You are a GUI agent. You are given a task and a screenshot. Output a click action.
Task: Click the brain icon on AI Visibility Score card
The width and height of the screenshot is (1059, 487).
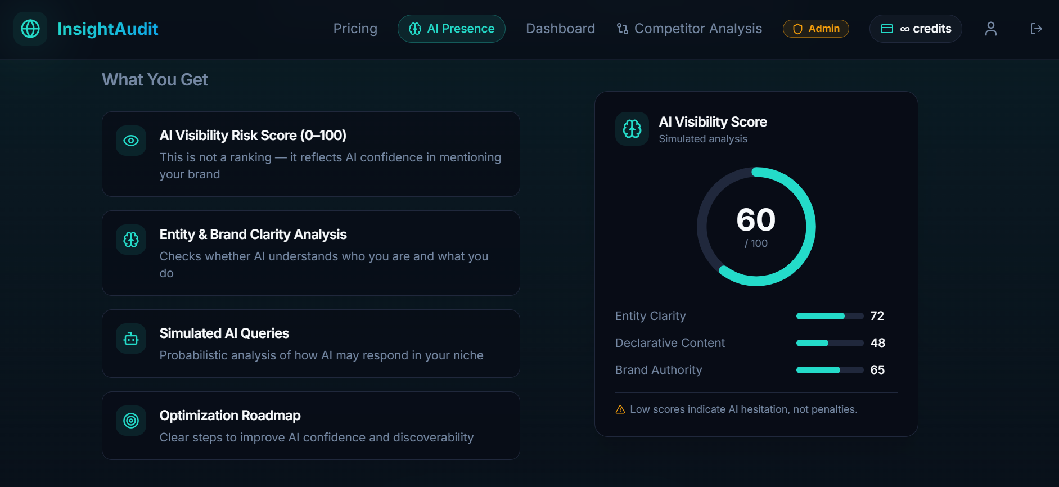[x=632, y=129]
